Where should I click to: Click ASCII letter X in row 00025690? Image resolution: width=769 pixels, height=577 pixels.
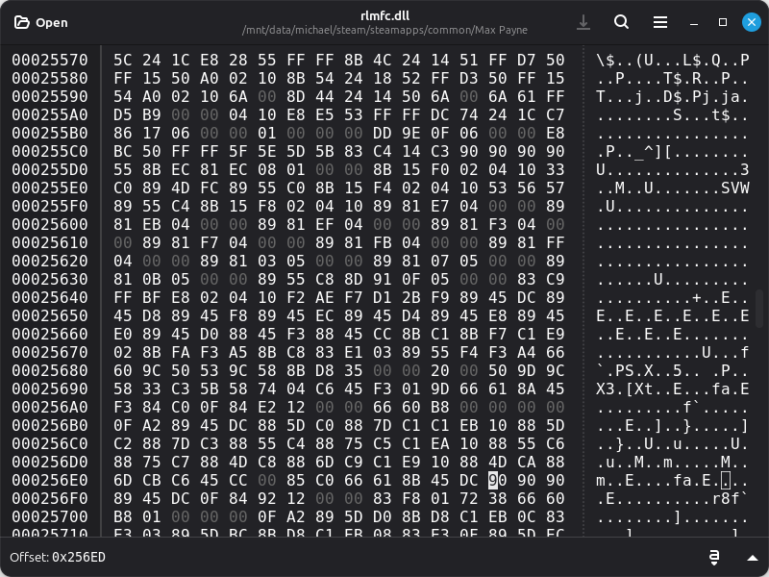point(601,389)
